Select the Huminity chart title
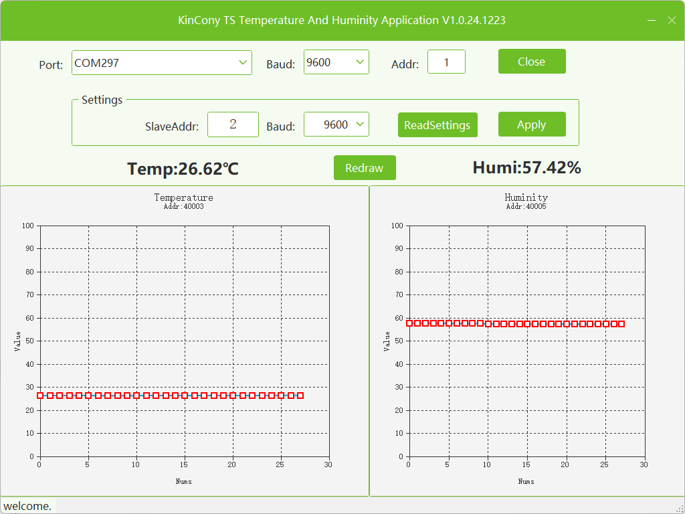Image resolution: width=685 pixels, height=514 pixels. (x=526, y=197)
